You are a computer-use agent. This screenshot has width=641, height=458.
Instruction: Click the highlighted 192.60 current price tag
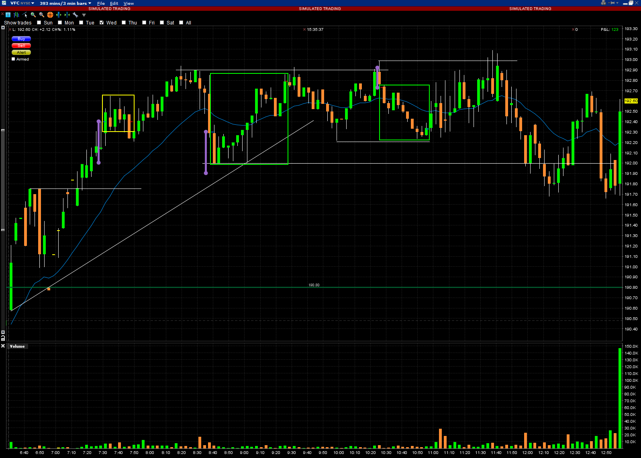[631, 101]
